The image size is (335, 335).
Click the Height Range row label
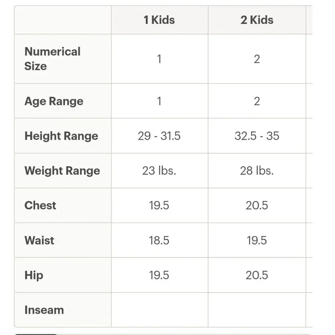61,136
